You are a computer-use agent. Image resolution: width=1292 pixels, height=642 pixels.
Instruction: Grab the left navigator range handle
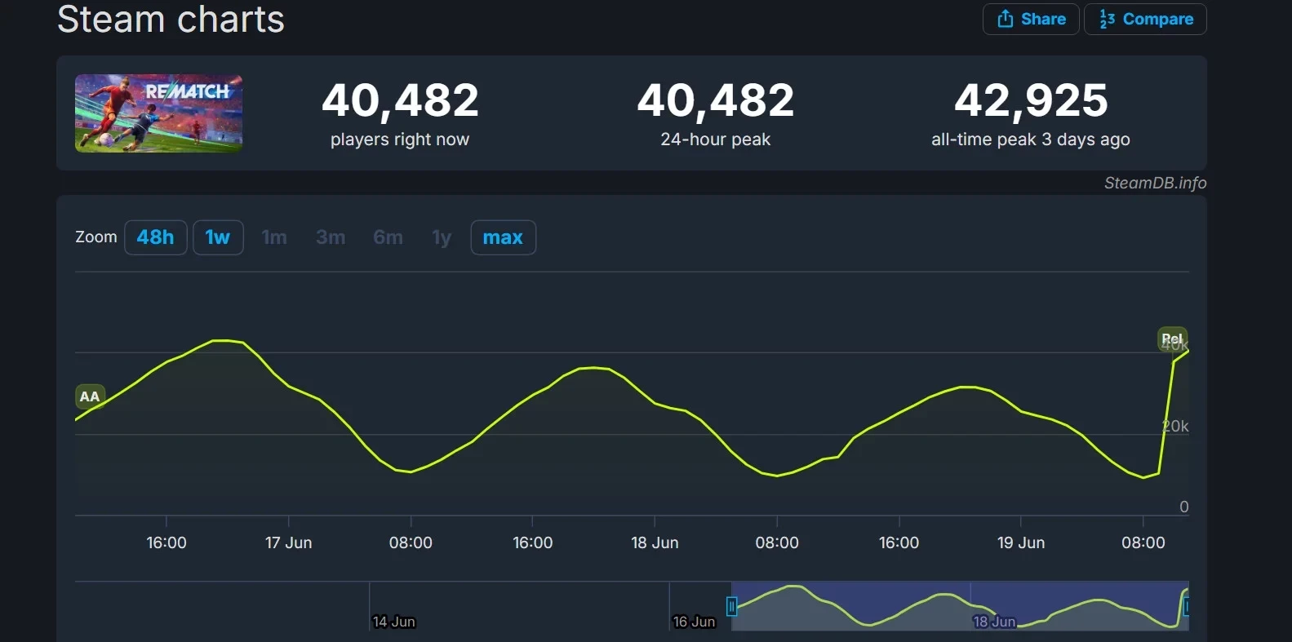point(732,606)
